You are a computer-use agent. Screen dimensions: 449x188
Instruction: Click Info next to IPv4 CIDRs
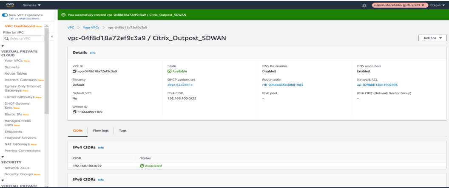click(101, 148)
